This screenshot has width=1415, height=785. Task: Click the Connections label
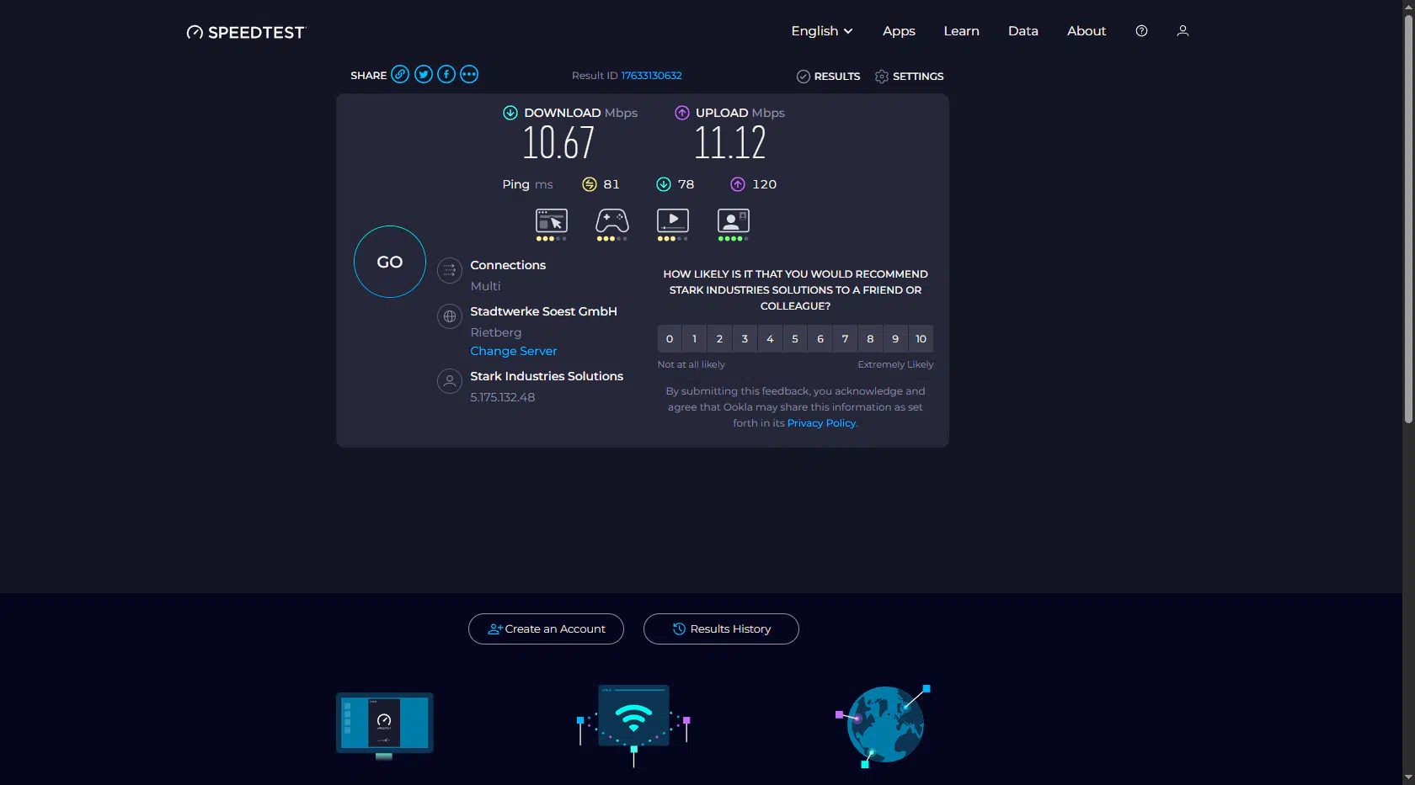[x=508, y=265]
